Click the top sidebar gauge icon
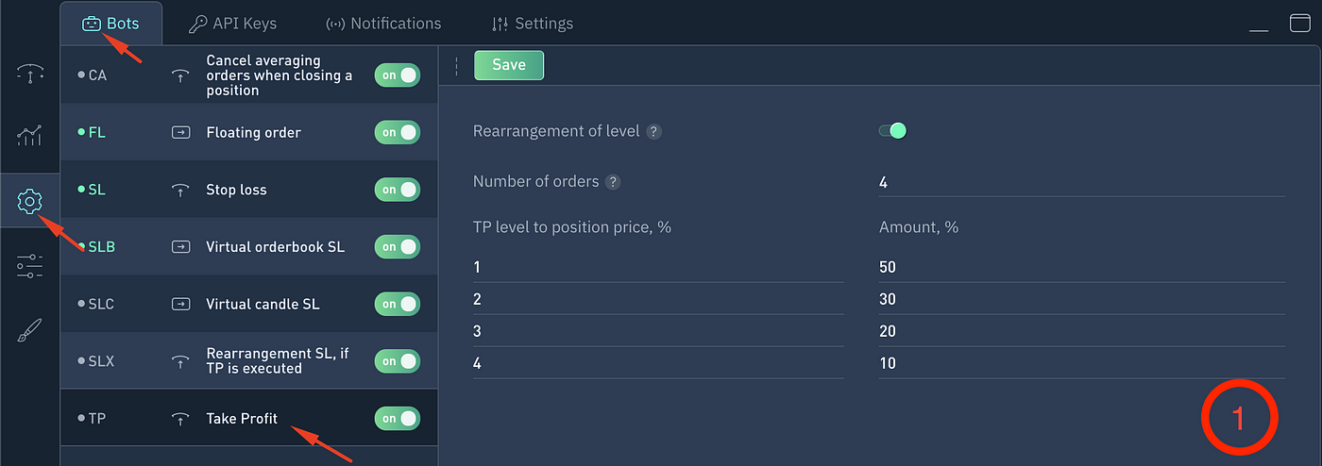This screenshot has height=466, width=1322. tap(29, 73)
